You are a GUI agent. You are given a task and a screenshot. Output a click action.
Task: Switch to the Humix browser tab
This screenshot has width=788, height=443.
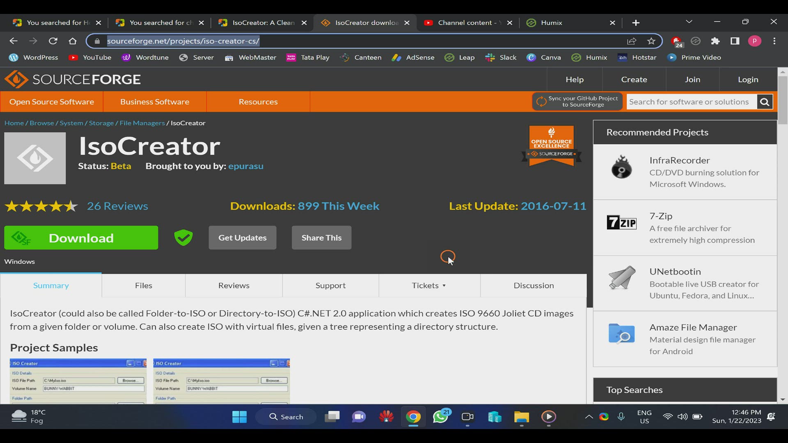pyautogui.click(x=571, y=23)
